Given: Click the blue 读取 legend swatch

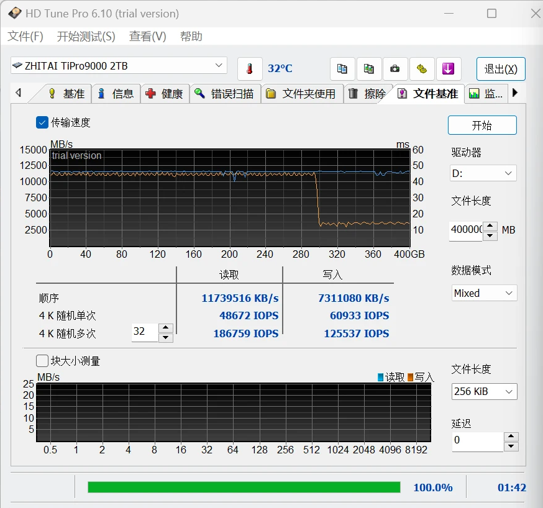Looking at the screenshot, I should [381, 377].
